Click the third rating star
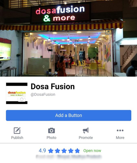This screenshot has width=137, height=163. 64,151
